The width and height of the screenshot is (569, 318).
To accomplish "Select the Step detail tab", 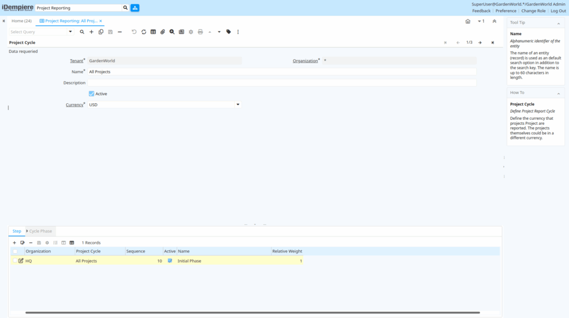I will coord(17,231).
